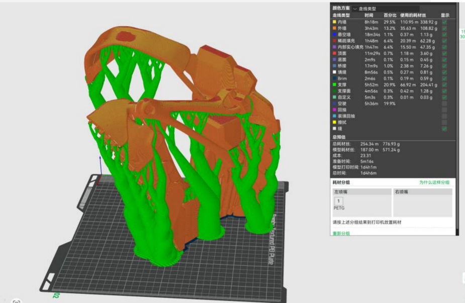465x303 pixels.
Task: Select the dark green 支撑面 swatch
Action: point(334,91)
